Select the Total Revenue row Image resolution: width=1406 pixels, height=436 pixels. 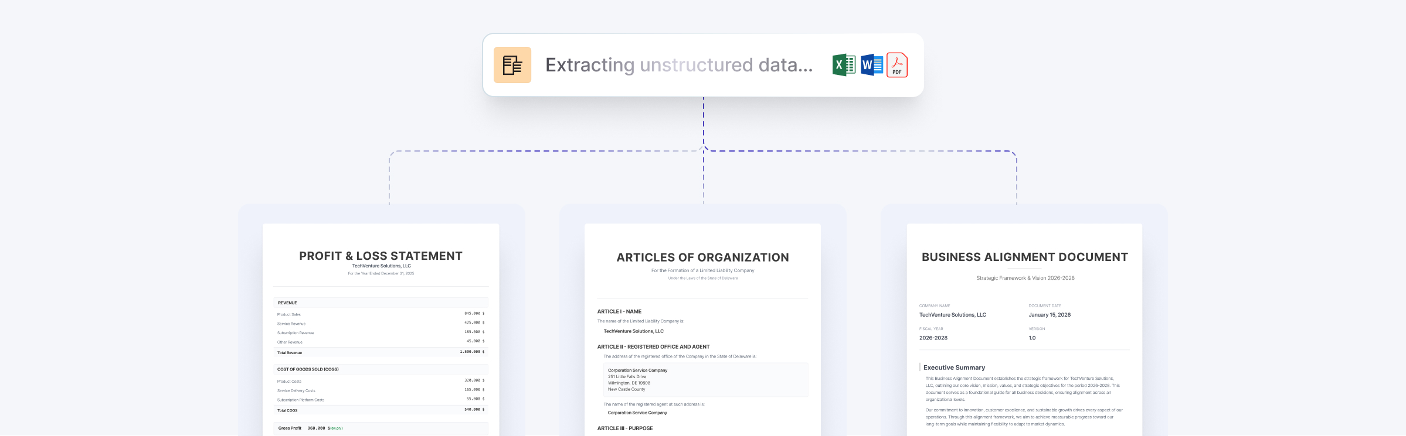coord(381,352)
